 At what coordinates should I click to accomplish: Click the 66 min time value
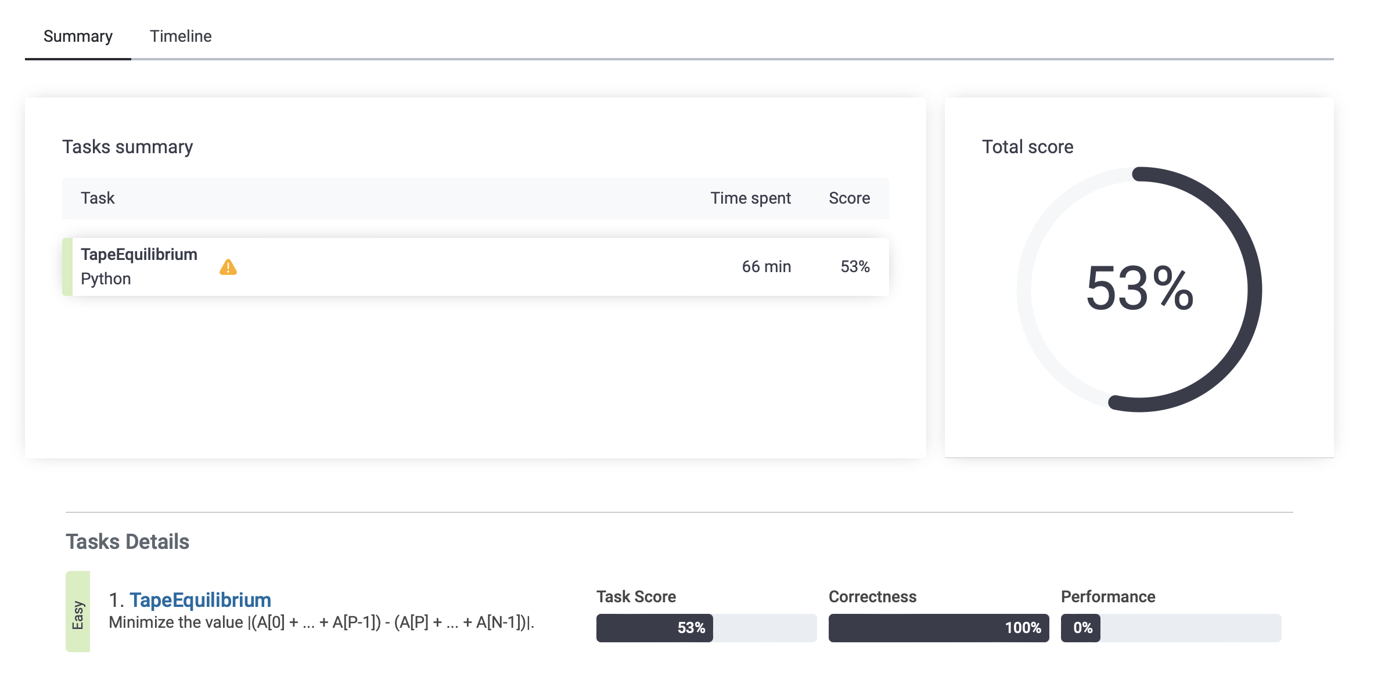coord(766,267)
